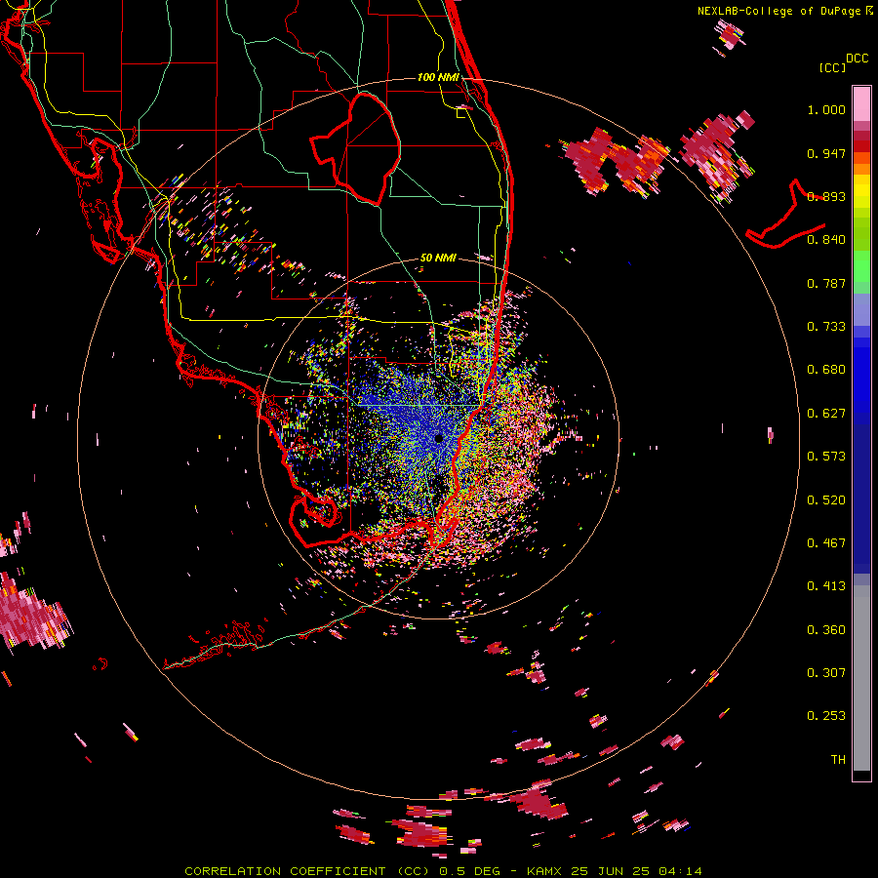Pick the bright green band on color bar
Viewport: 878px width, 878px height.
861,266
